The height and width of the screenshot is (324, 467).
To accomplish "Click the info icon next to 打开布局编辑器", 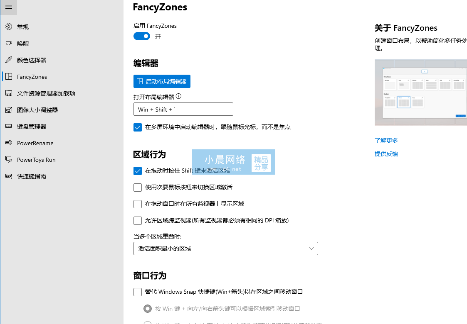I will (x=178, y=96).
